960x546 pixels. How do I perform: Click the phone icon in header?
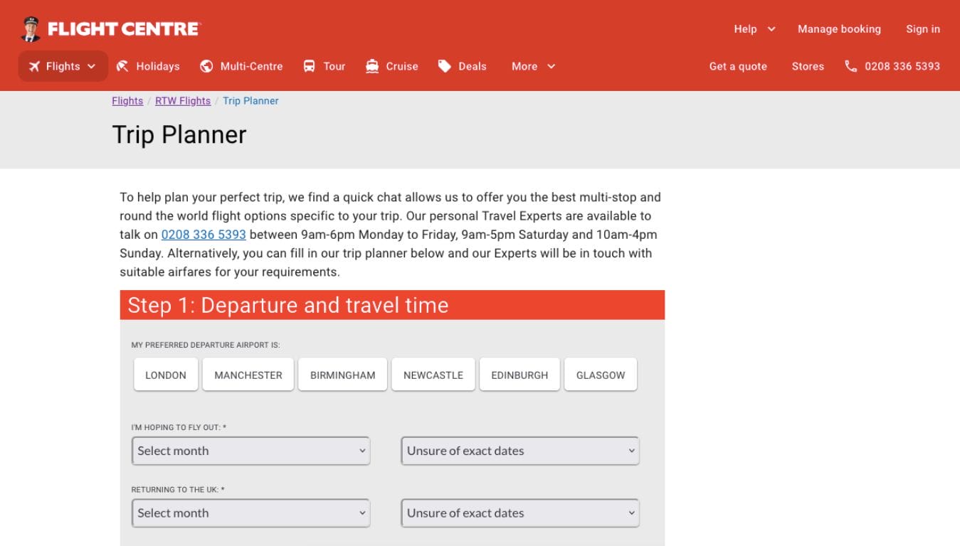coord(850,66)
